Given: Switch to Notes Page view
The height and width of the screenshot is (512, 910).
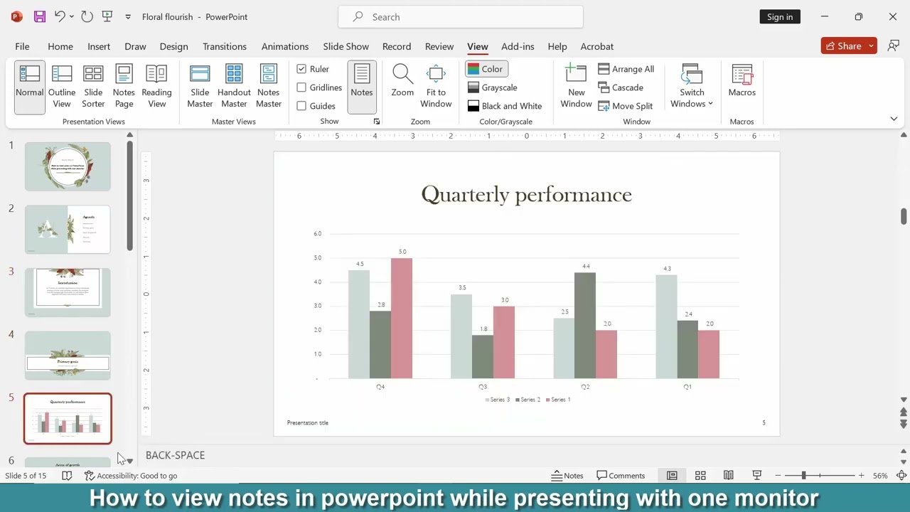Looking at the screenshot, I should point(124,87).
